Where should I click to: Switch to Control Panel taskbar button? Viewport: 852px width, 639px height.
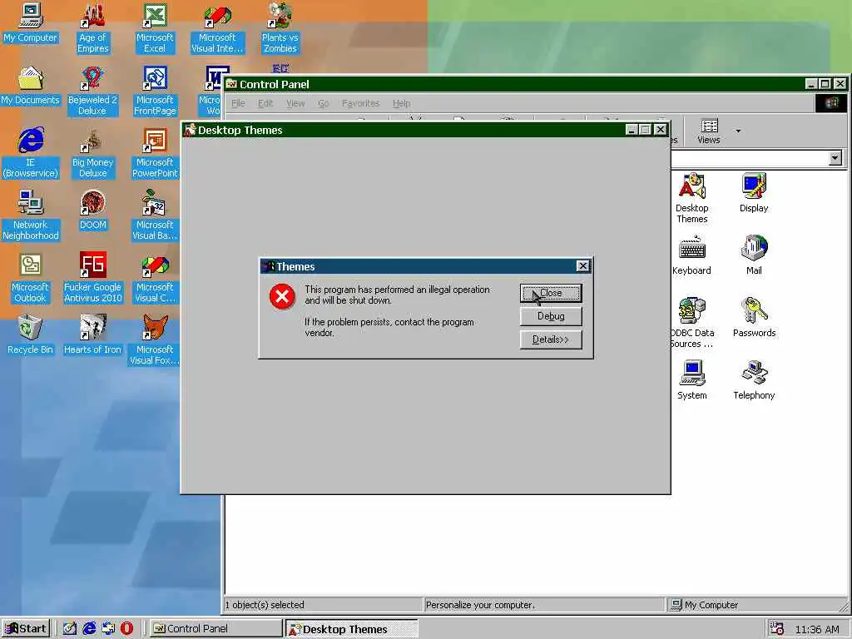point(215,629)
